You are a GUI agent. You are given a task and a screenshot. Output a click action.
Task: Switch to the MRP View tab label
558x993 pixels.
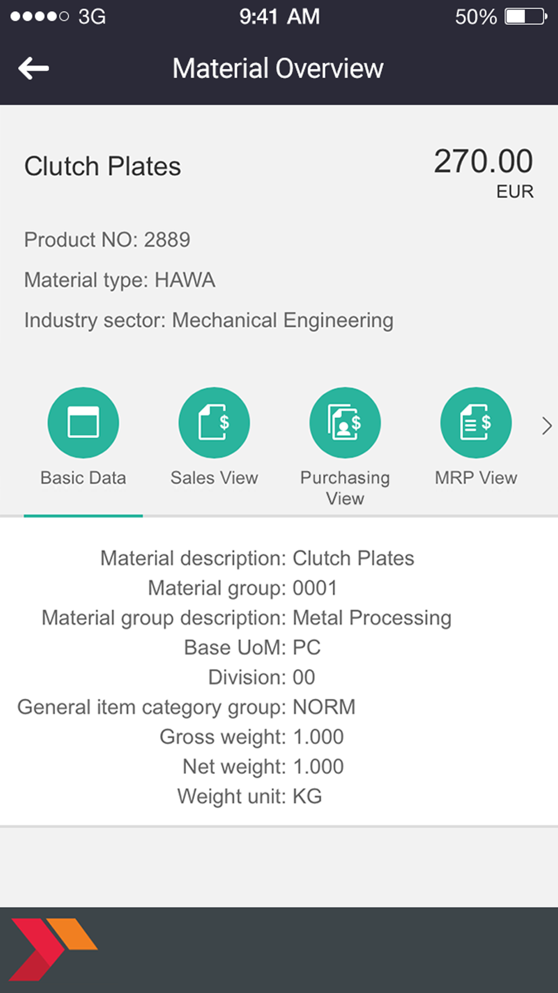pos(476,478)
